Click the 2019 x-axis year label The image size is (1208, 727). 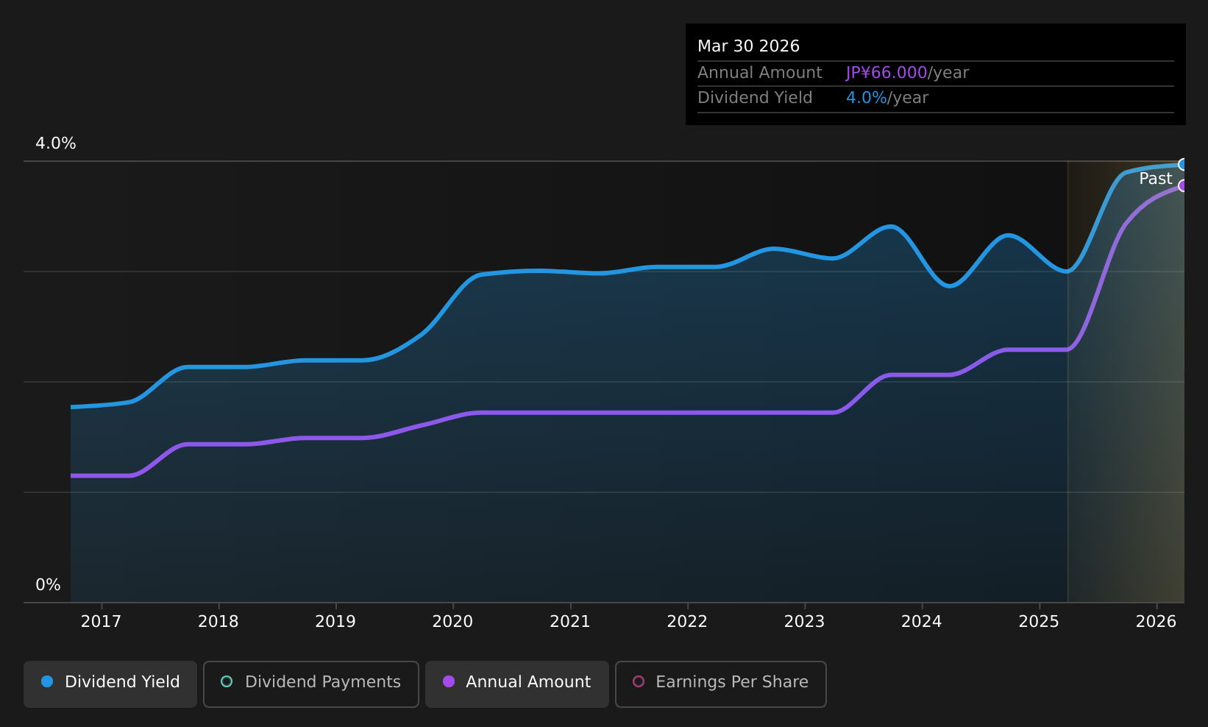click(335, 622)
